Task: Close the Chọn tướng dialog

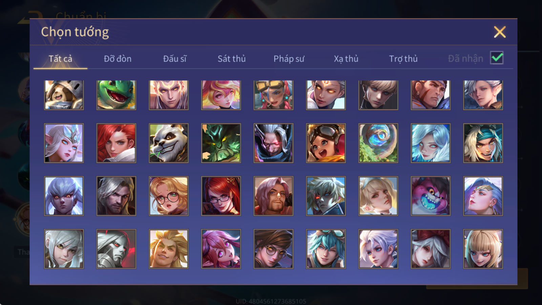Action: 500,32
